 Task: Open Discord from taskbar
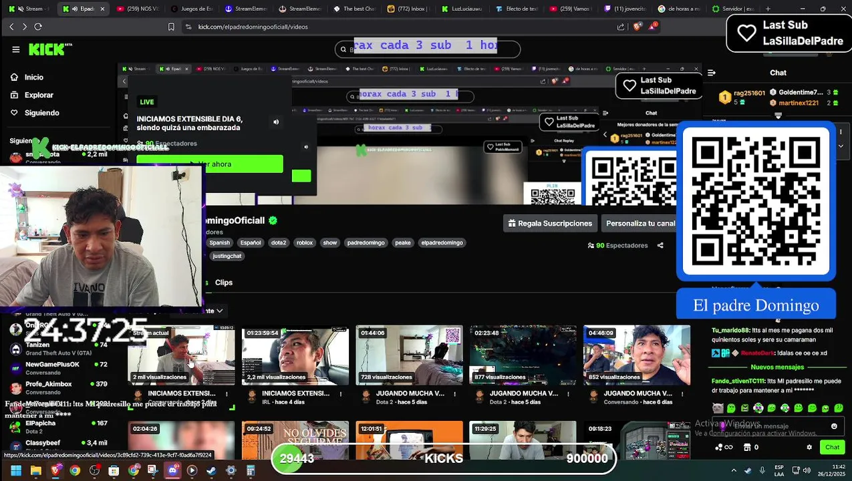coord(172,471)
